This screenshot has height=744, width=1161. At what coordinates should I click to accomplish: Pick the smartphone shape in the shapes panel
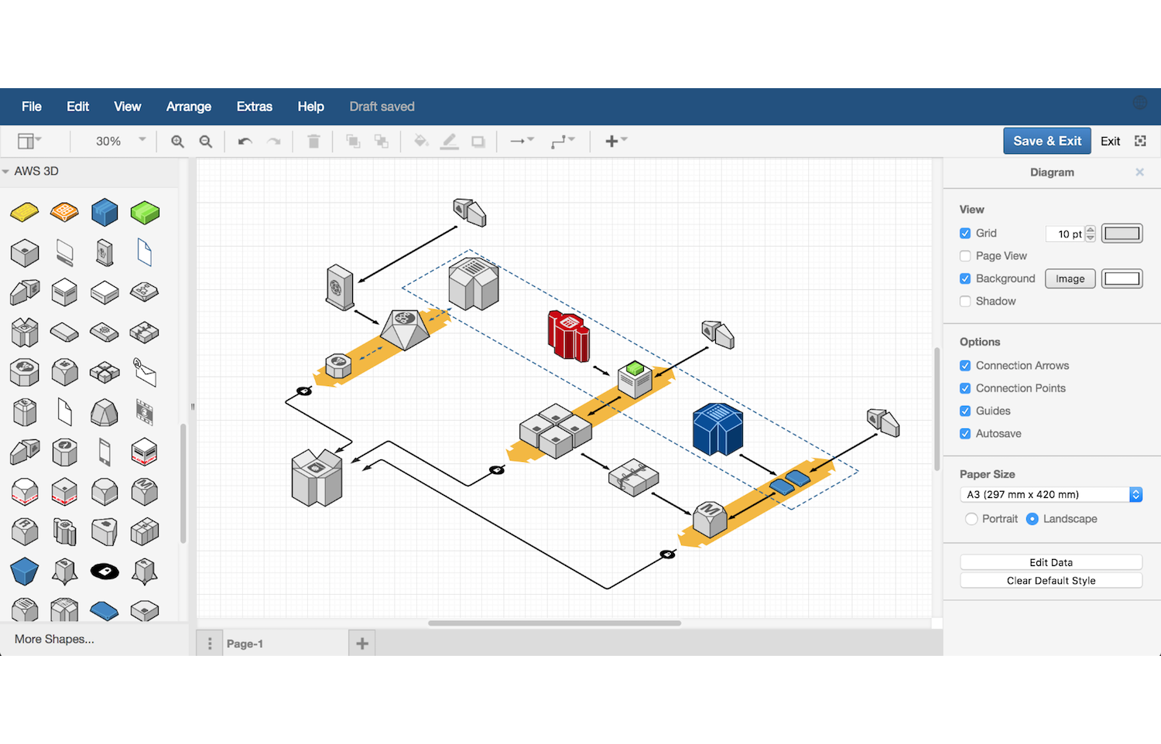[104, 452]
